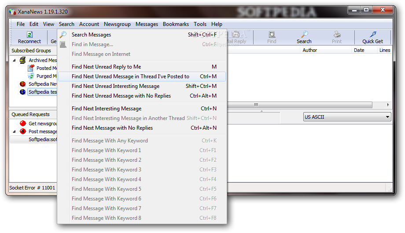This screenshot has width=405, height=233.
Task: Click Find Message on Internet entry
Action: click(142, 54)
